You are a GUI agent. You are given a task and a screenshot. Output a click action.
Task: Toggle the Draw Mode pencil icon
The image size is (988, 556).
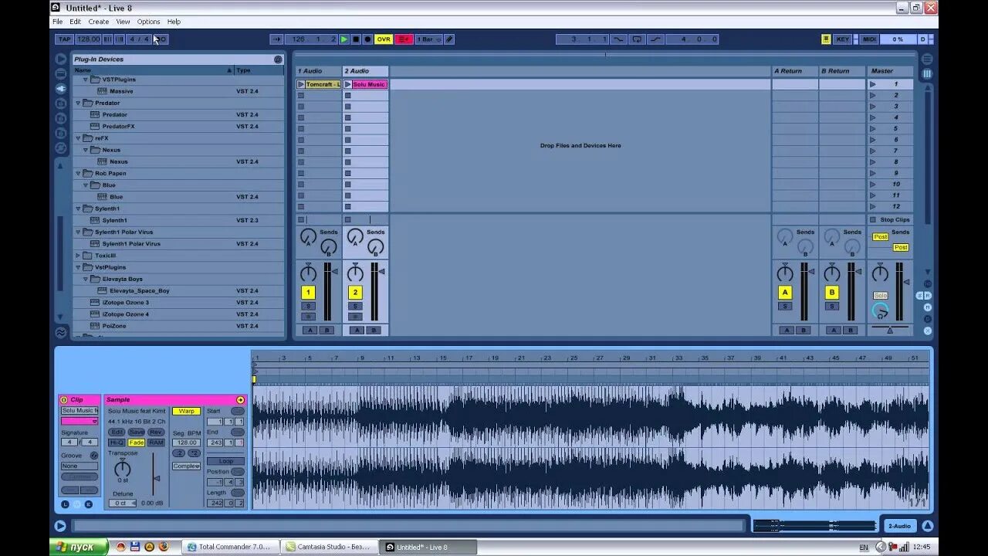coord(449,39)
